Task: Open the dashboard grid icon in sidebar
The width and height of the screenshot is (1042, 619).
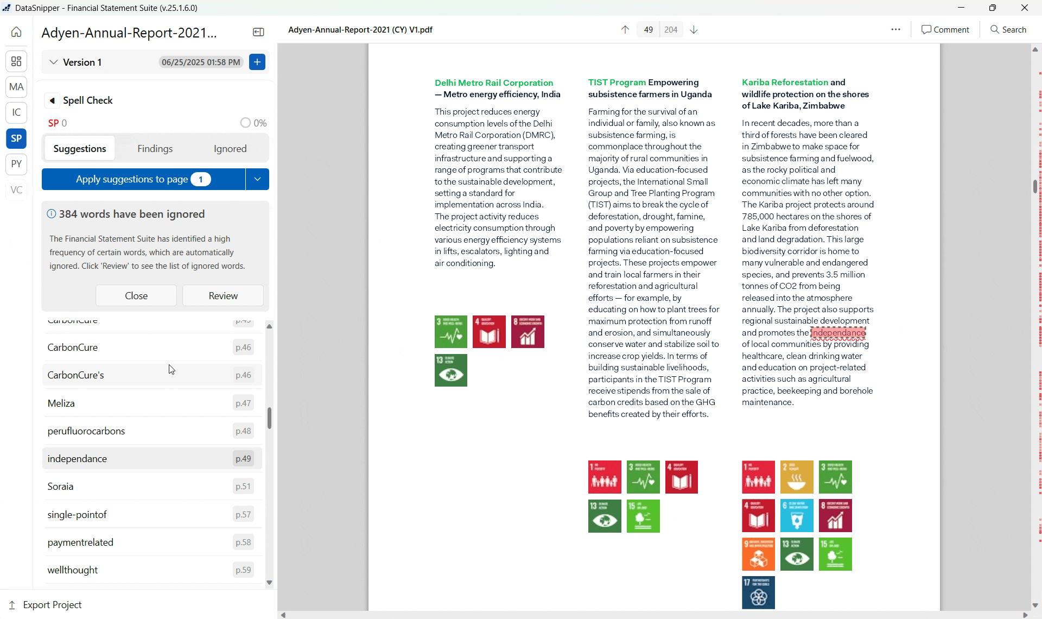Action: [x=16, y=61]
